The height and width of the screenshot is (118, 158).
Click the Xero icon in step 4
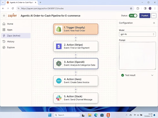point(59,81)
